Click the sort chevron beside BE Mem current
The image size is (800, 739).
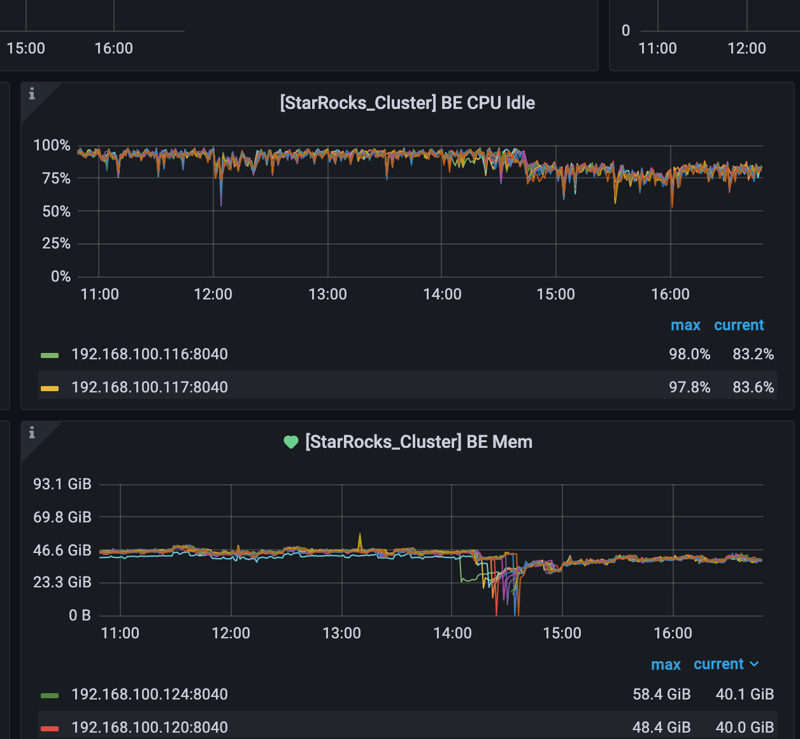[x=755, y=664]
